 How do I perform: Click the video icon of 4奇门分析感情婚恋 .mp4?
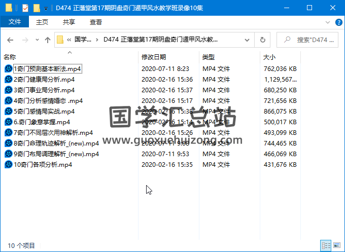(8, 101)
